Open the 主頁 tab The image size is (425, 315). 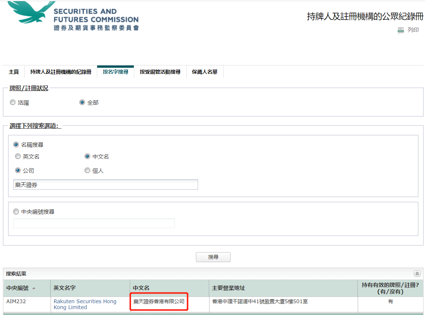coord(14,72)
